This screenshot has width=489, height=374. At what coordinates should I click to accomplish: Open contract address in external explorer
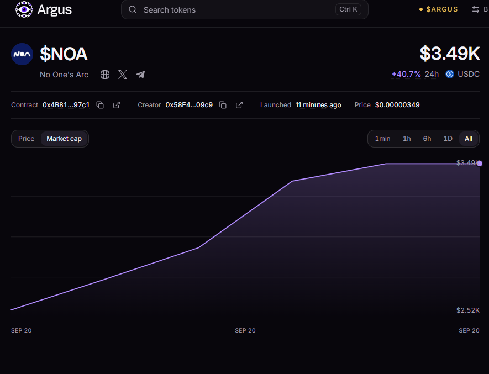point(117,105)
